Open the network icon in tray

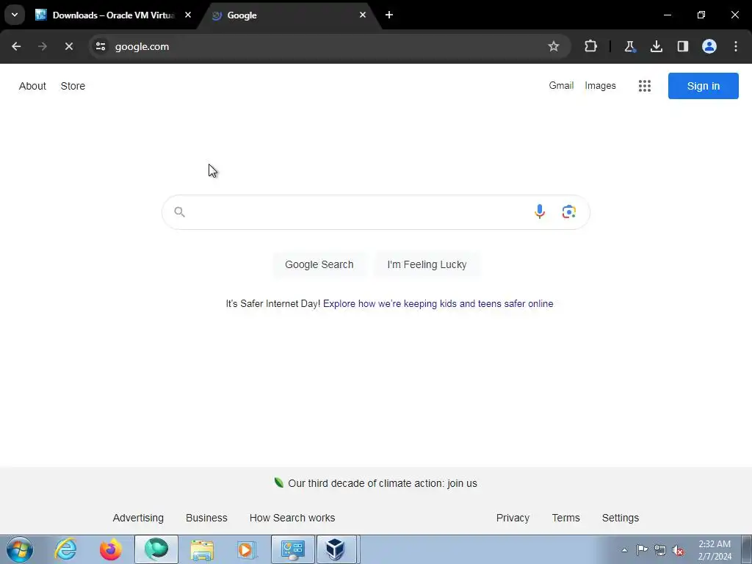[x=660, y=550]
